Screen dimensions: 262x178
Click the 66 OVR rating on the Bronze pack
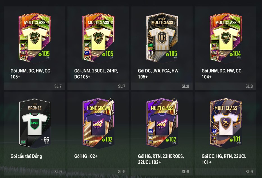tap(45, 140)
